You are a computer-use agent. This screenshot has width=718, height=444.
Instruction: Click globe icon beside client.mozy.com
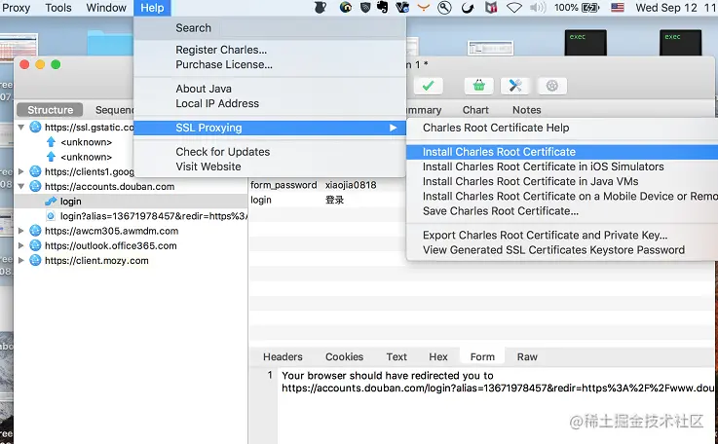[35, 260]
